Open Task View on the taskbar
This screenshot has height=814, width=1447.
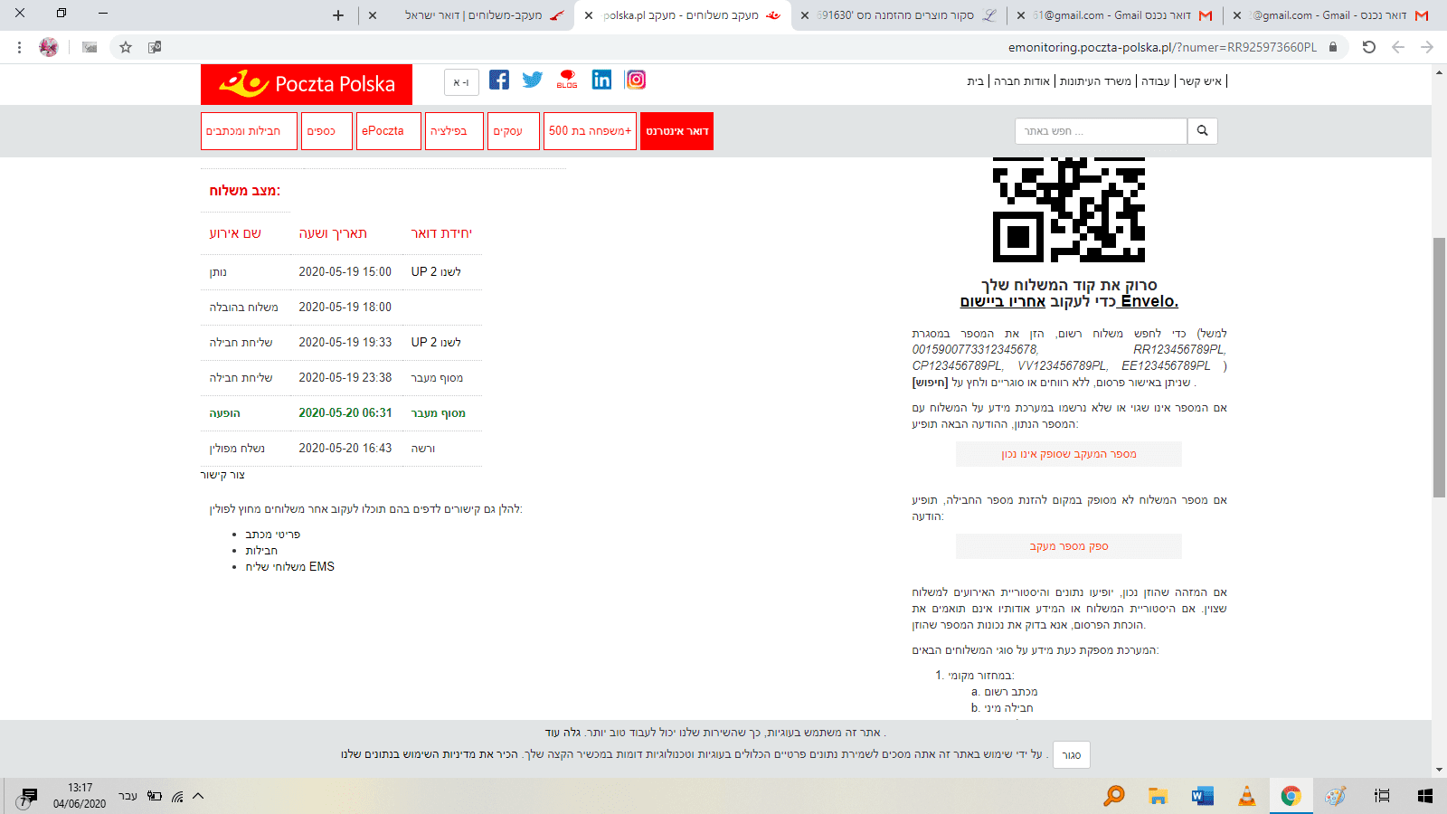(1381, 796)
